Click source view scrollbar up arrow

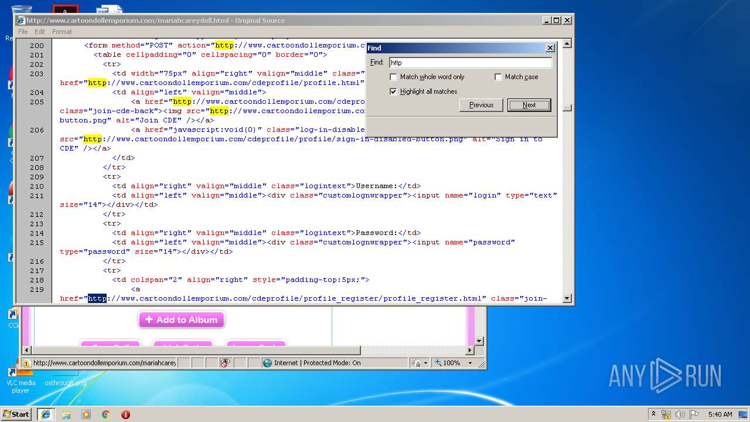tap(567, 44)
